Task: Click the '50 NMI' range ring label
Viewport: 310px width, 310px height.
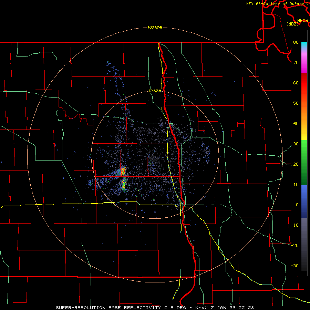Action: click(x=155, y=91)
